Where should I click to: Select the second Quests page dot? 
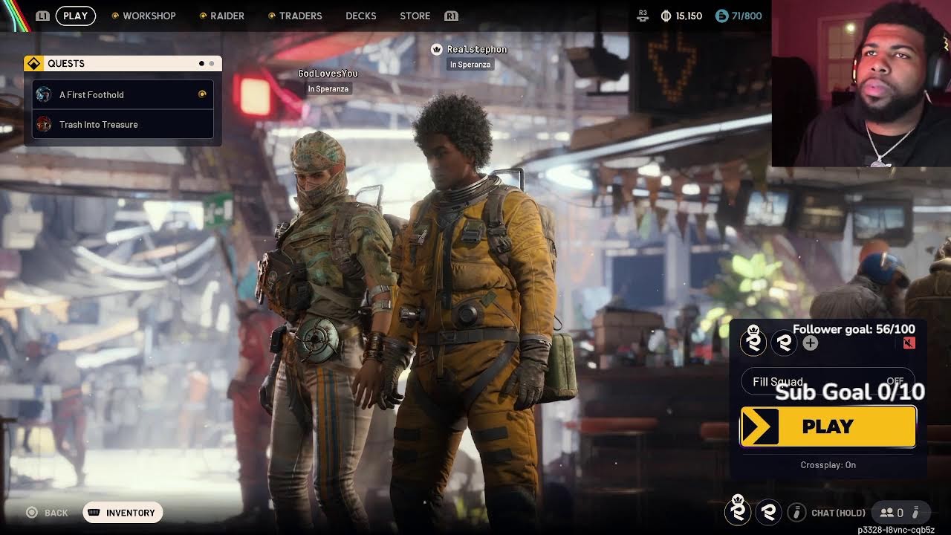point(212,64)
